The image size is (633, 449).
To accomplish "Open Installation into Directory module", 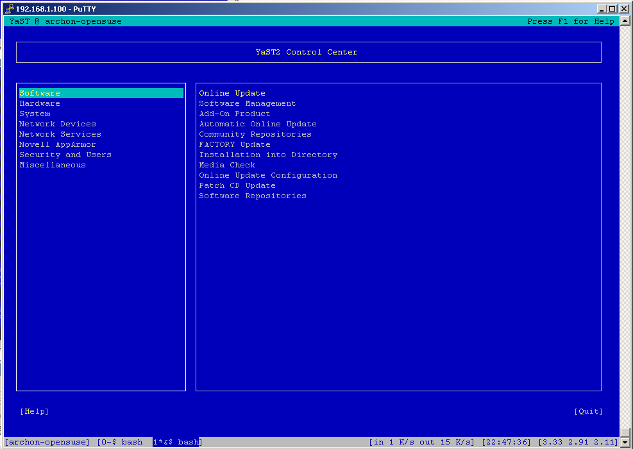I will click(268, 155).
